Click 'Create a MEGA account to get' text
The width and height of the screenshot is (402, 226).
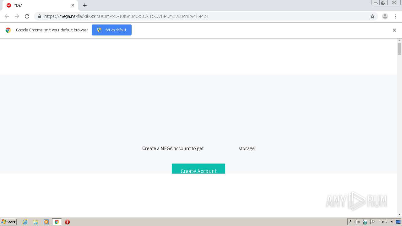point(173,148)
